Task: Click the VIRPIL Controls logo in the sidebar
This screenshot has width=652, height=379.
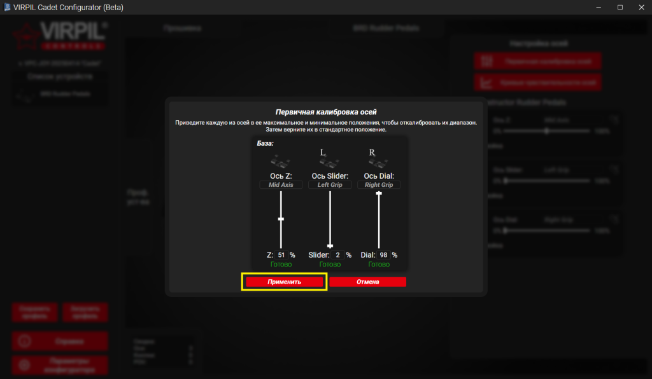Action: pyautogui.click(x=60, y=36)
